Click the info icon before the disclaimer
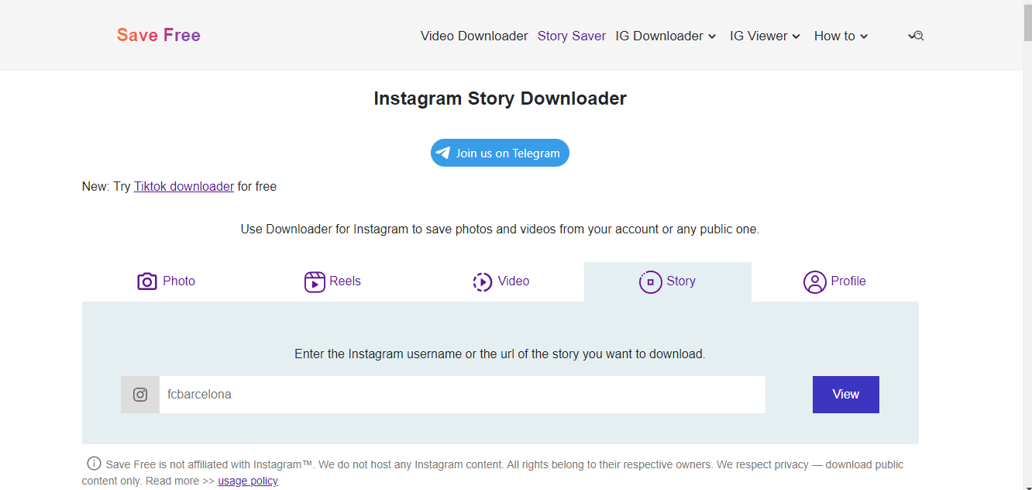Viewport: 1032px width, 490px height. coord(95,464)
